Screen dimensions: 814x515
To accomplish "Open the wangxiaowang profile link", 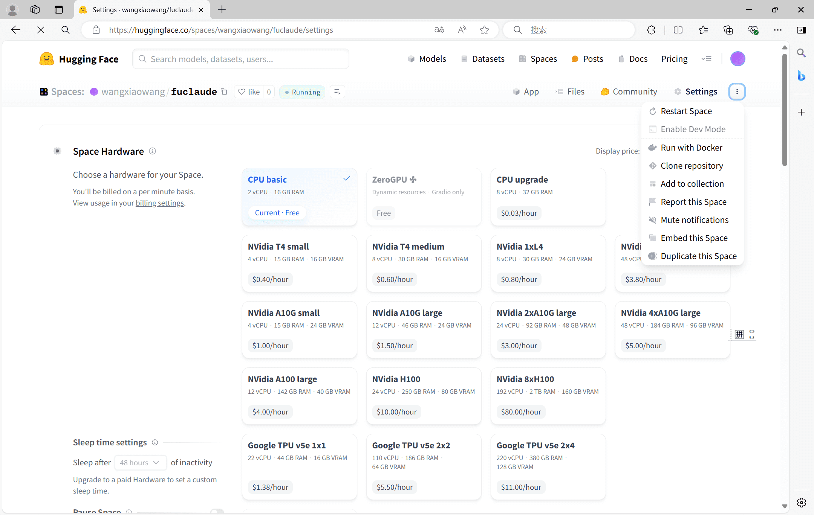I will (x=133, y=91).
